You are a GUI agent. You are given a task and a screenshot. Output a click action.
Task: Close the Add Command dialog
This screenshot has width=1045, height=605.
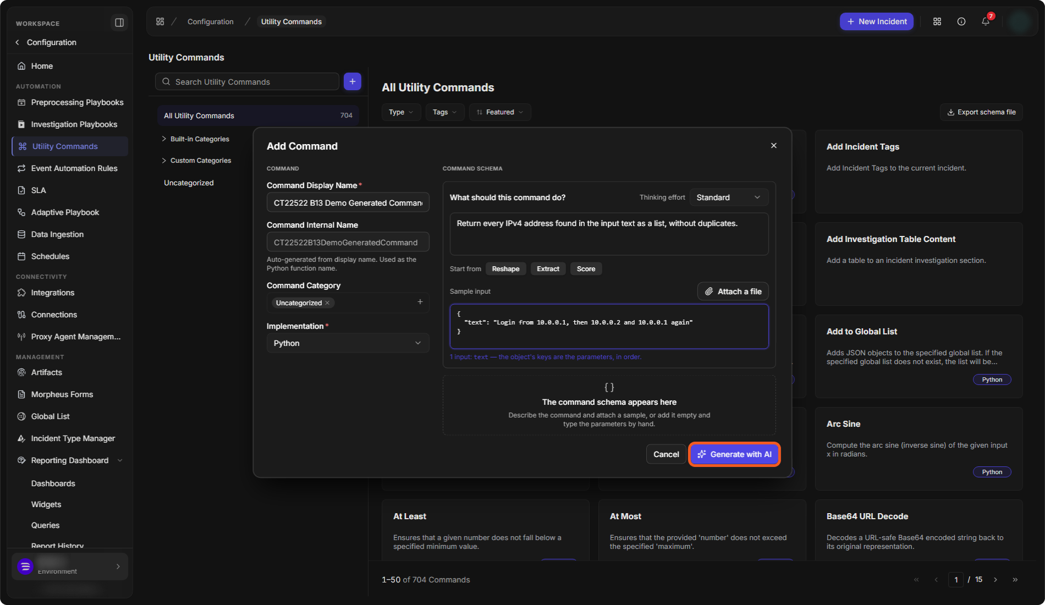(774, 146)
